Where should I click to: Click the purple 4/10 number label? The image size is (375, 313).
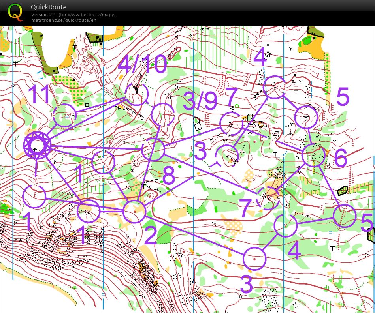tap(142, 64)
